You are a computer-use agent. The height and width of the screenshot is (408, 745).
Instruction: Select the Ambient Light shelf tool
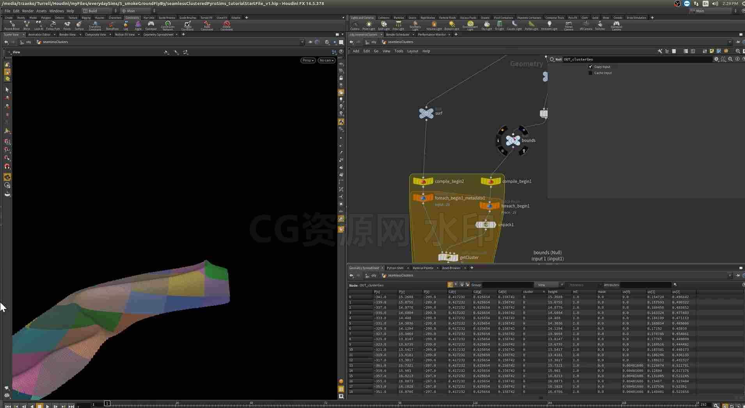coord(549,26)
